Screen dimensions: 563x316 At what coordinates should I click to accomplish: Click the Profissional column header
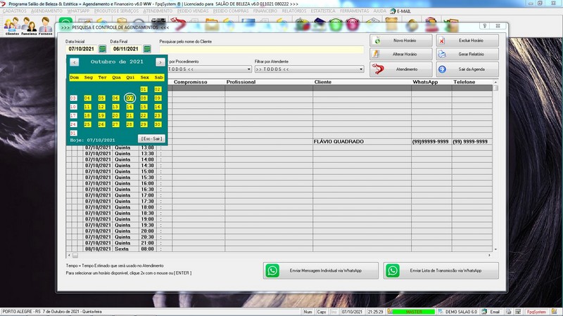241,82
